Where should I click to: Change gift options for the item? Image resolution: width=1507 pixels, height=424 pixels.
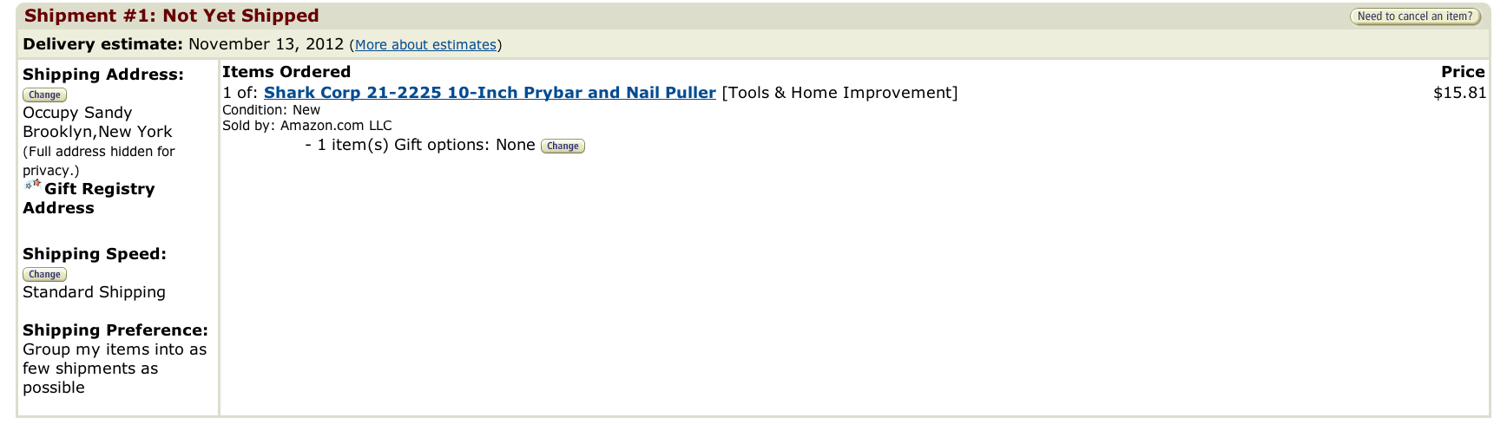563,147
